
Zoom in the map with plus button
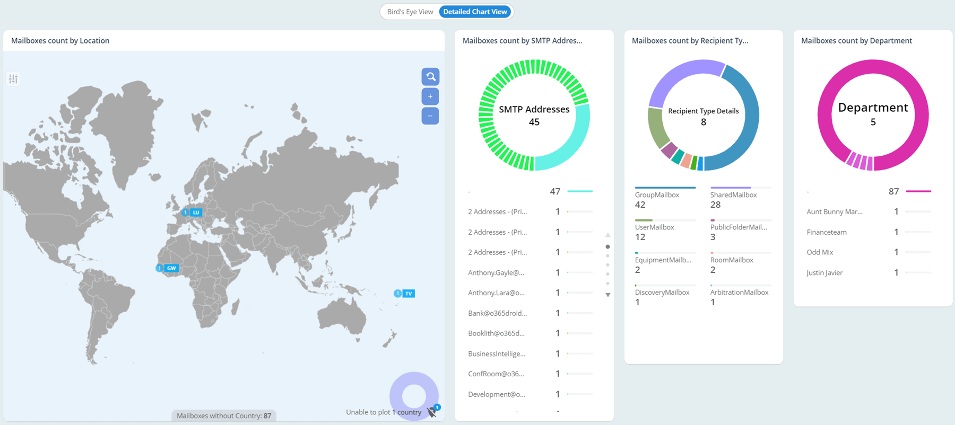(430, 96)
